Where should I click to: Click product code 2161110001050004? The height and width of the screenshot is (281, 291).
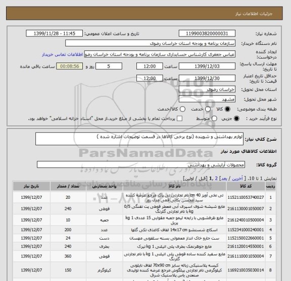(246, 256)
